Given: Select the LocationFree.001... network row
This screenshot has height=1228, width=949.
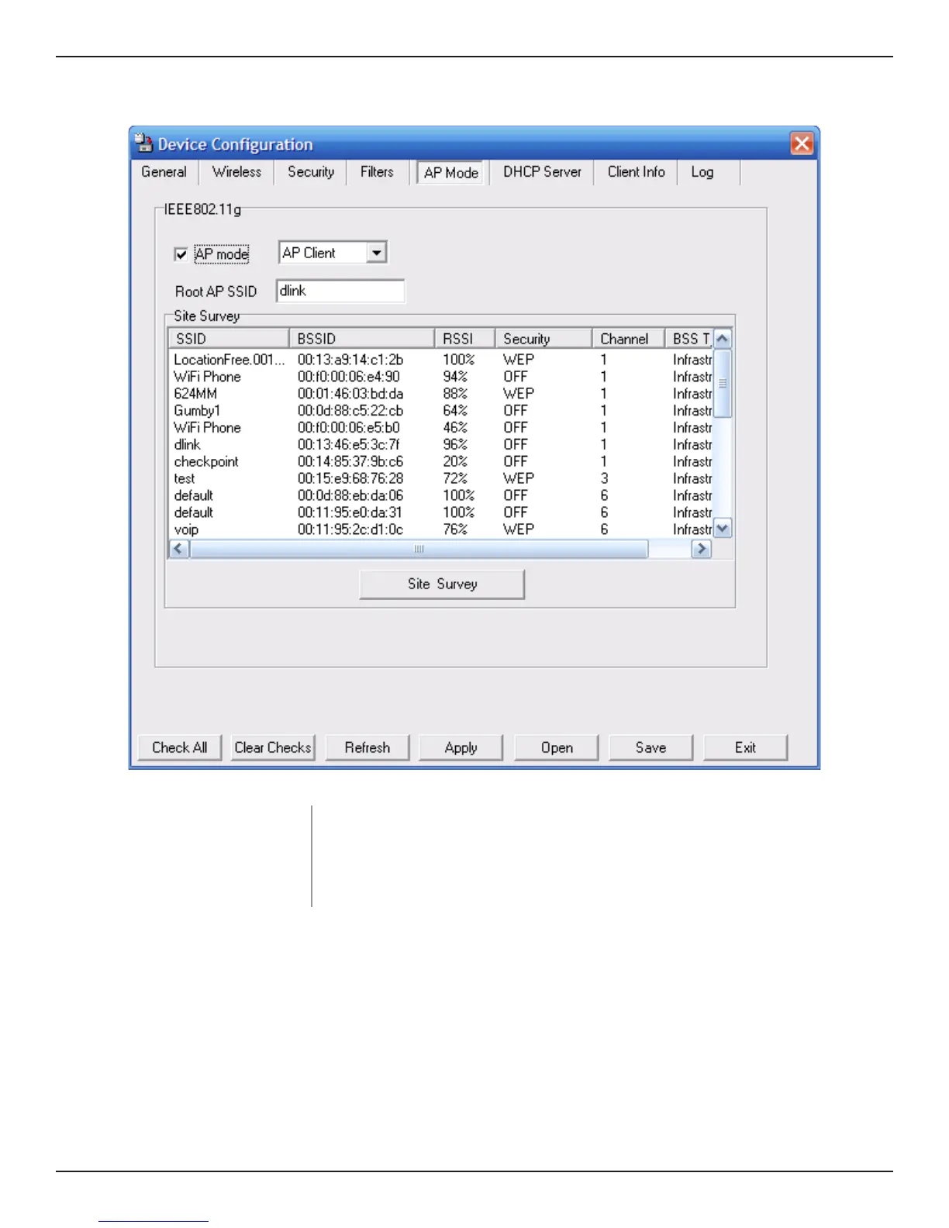Looking at the screenshot, I should click(x=440, y=360).
